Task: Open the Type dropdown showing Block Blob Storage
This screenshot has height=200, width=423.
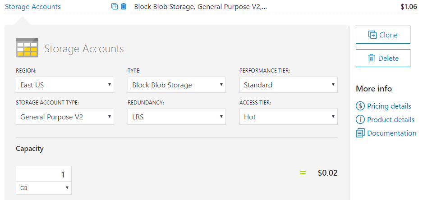Action: pyautogui.click(x=177, y=85)
